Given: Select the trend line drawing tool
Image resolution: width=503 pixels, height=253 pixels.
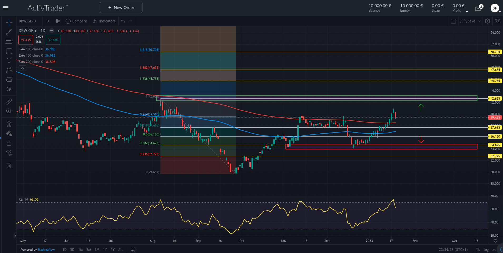Looking at the screenshot, I should 9,32.
